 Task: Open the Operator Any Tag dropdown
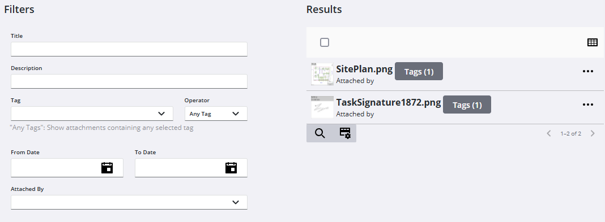(216, 114)
